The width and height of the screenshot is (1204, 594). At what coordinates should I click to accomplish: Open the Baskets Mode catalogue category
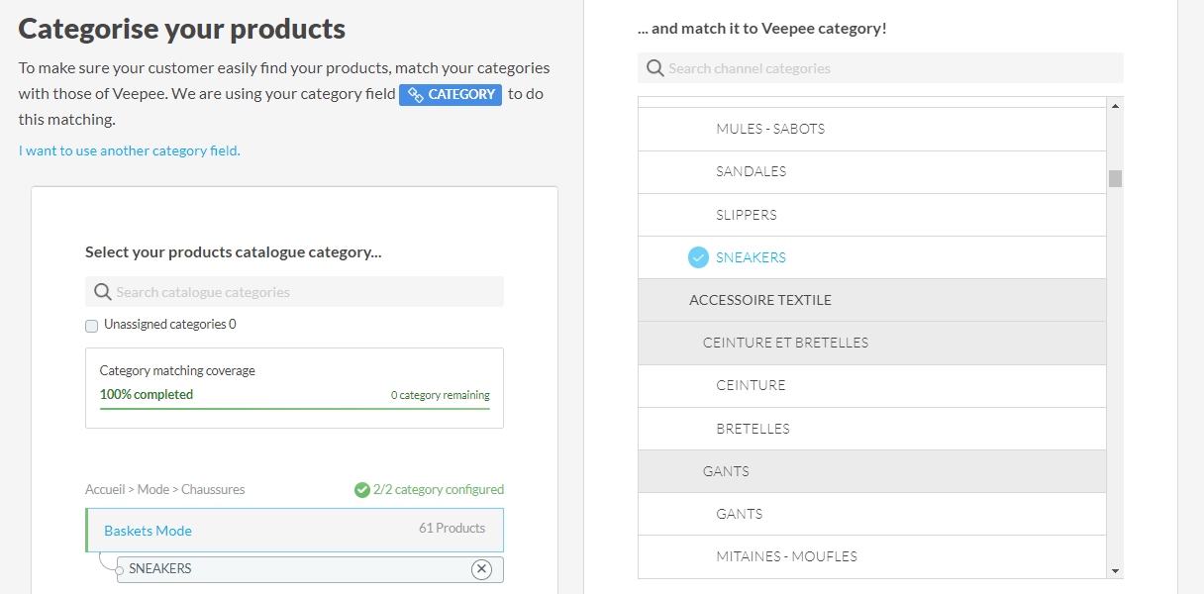click(148, 531)
